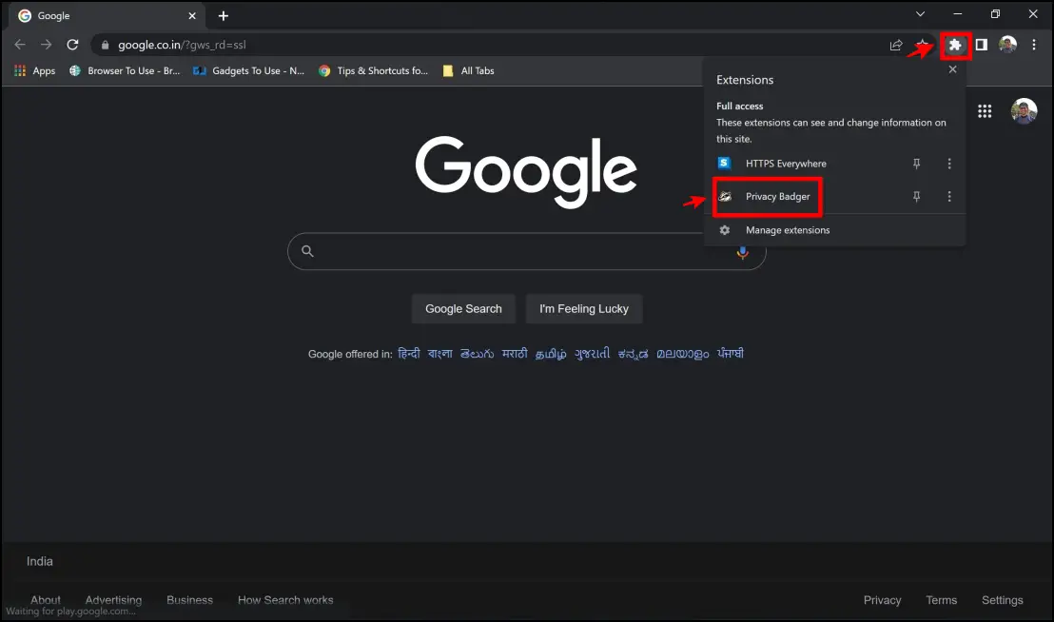Viewport: 1054px width, 622px height.
Task: Open the Chrome three-dot menu
Action: click(1034, 45)
